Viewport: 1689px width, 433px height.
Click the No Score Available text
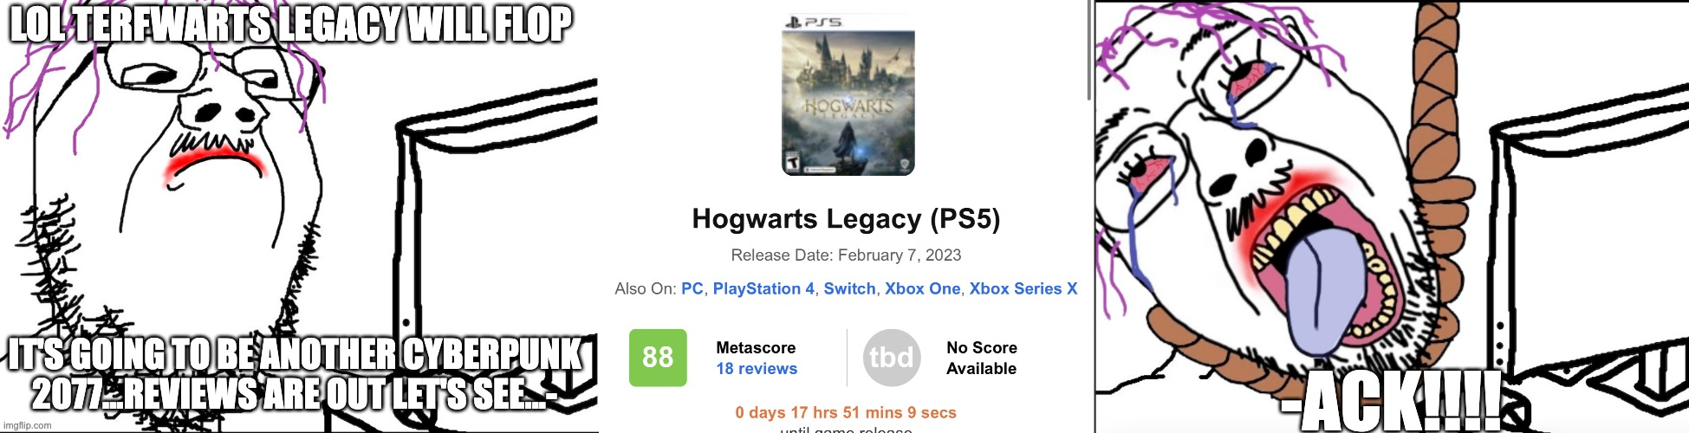(x=982, y=358)
